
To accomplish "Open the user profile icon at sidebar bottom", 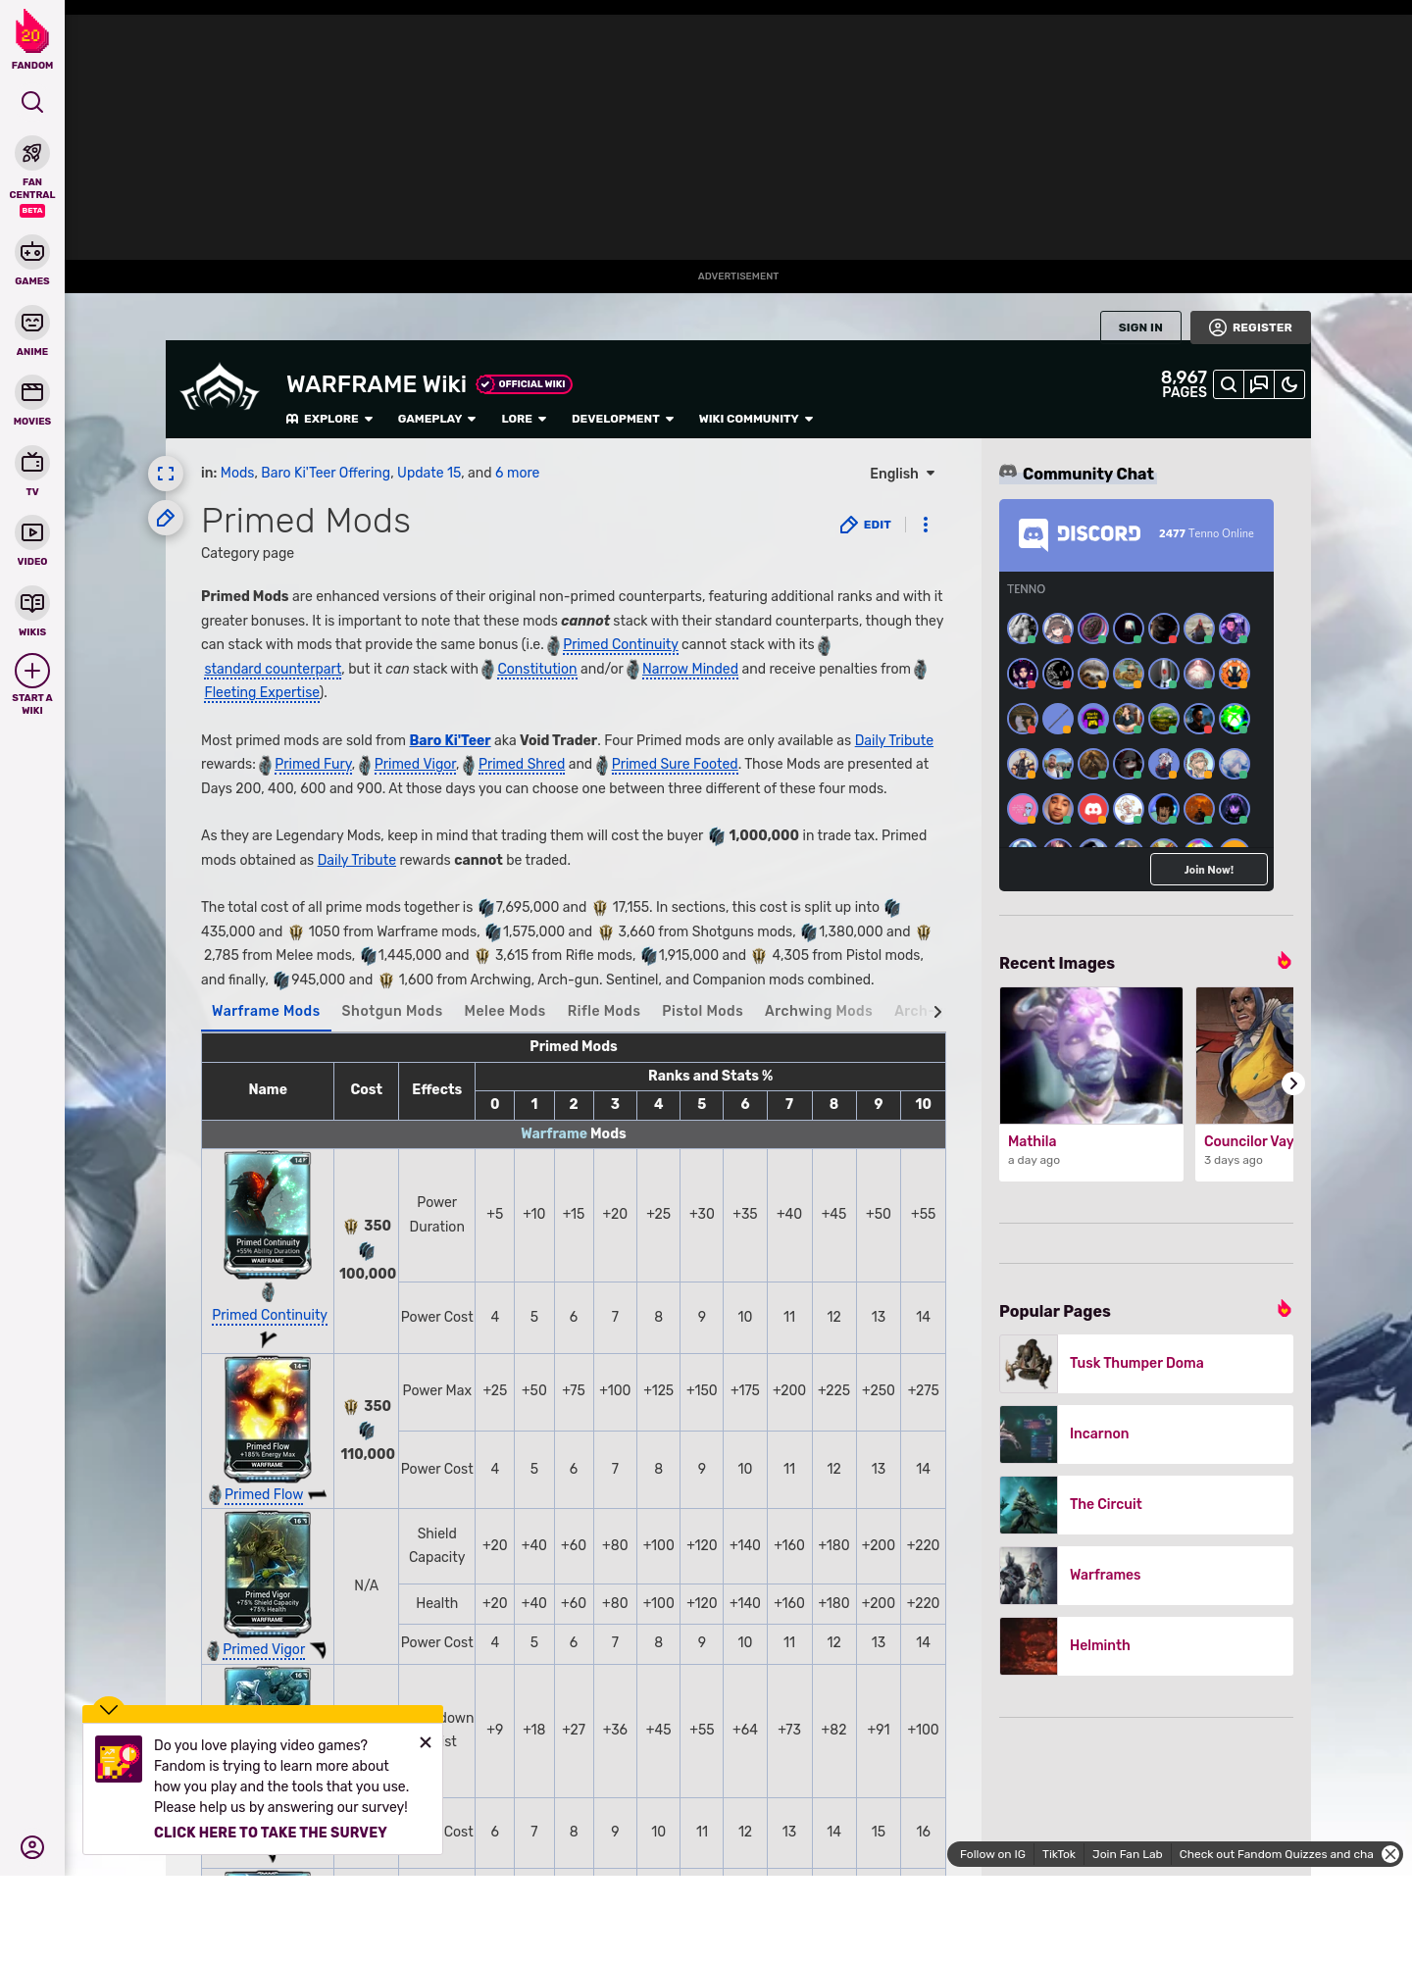I will click(32, 1847).
